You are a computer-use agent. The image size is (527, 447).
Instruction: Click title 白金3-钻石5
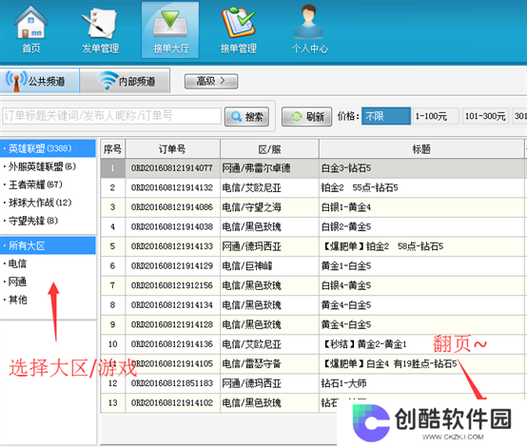pos(346,168)
